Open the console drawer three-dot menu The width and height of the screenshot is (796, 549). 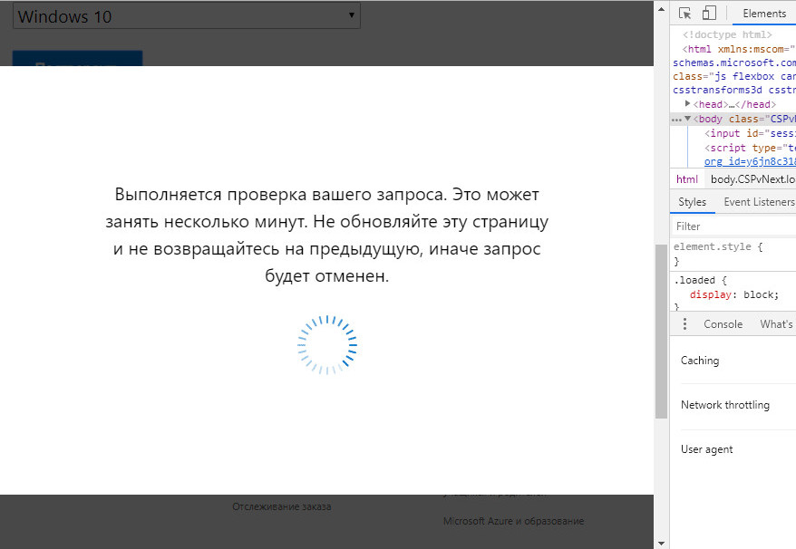684,323
